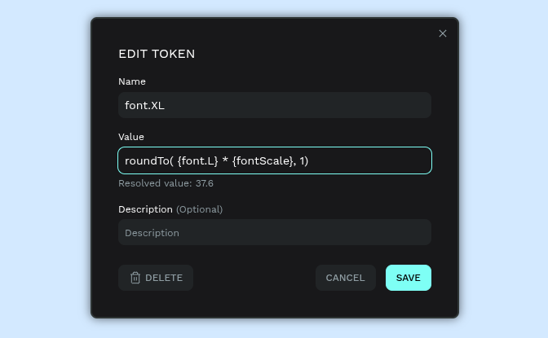Click the Resolved value 37.6 text
Viewport: 548px width, 338px height.
pos(166,183)
